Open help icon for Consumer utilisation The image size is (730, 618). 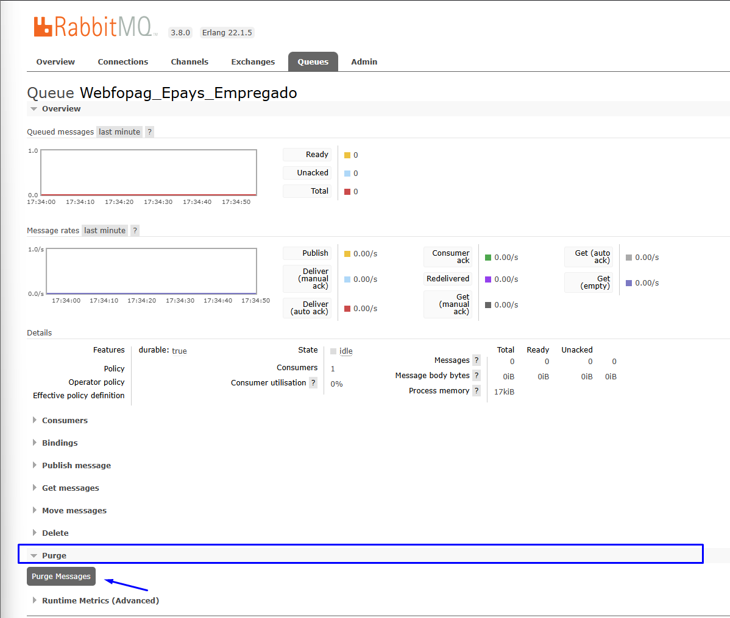pos(313,382)
